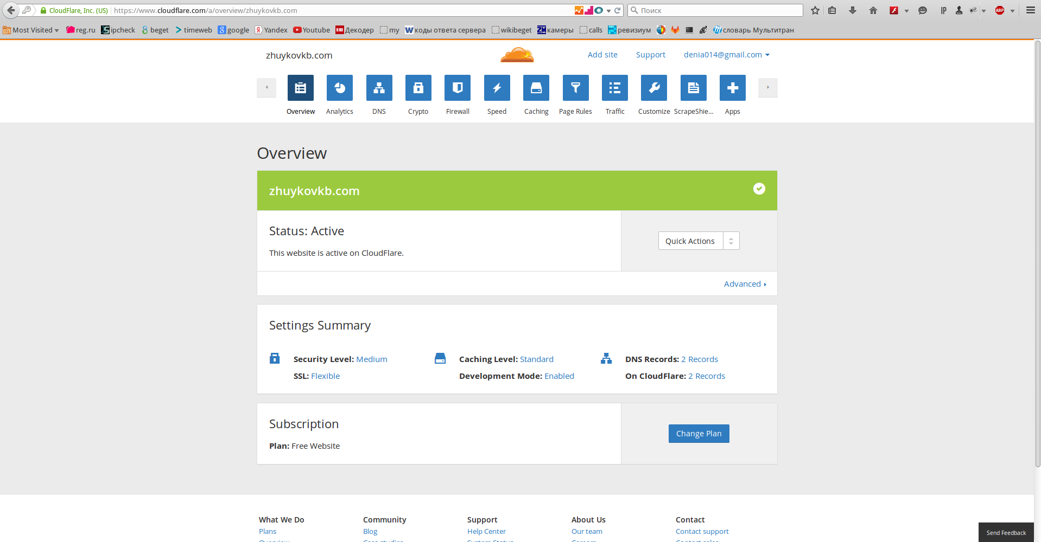
Task: Open On CloudFlare 2 Records link
Action: tap(707, 376)
